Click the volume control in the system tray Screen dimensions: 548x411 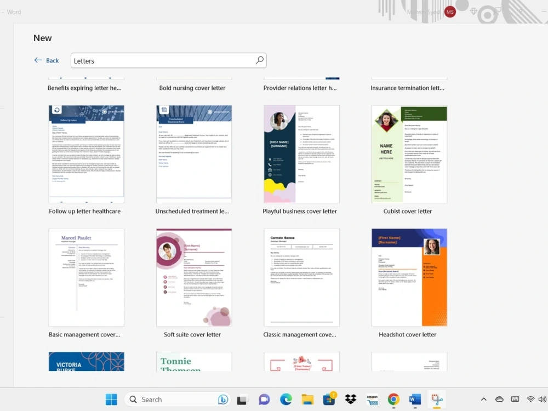[543, 399]
